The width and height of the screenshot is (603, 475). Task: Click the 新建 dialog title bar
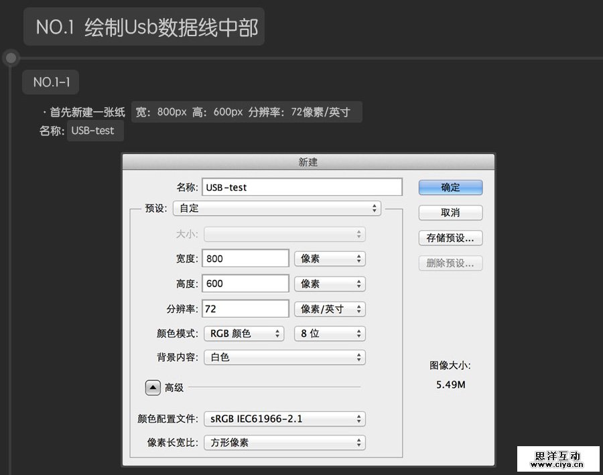(308, 161)
